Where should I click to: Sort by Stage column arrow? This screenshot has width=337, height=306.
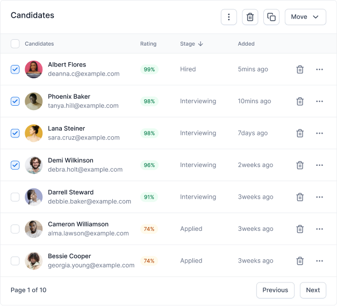[x=200, y=43]
